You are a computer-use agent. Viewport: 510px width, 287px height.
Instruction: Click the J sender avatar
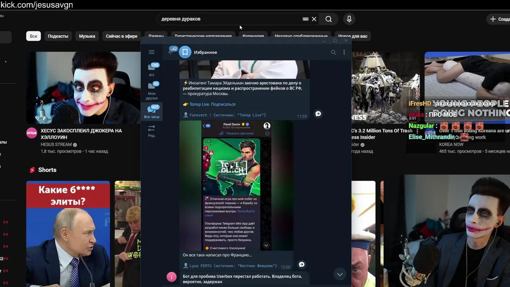(172, 277)
